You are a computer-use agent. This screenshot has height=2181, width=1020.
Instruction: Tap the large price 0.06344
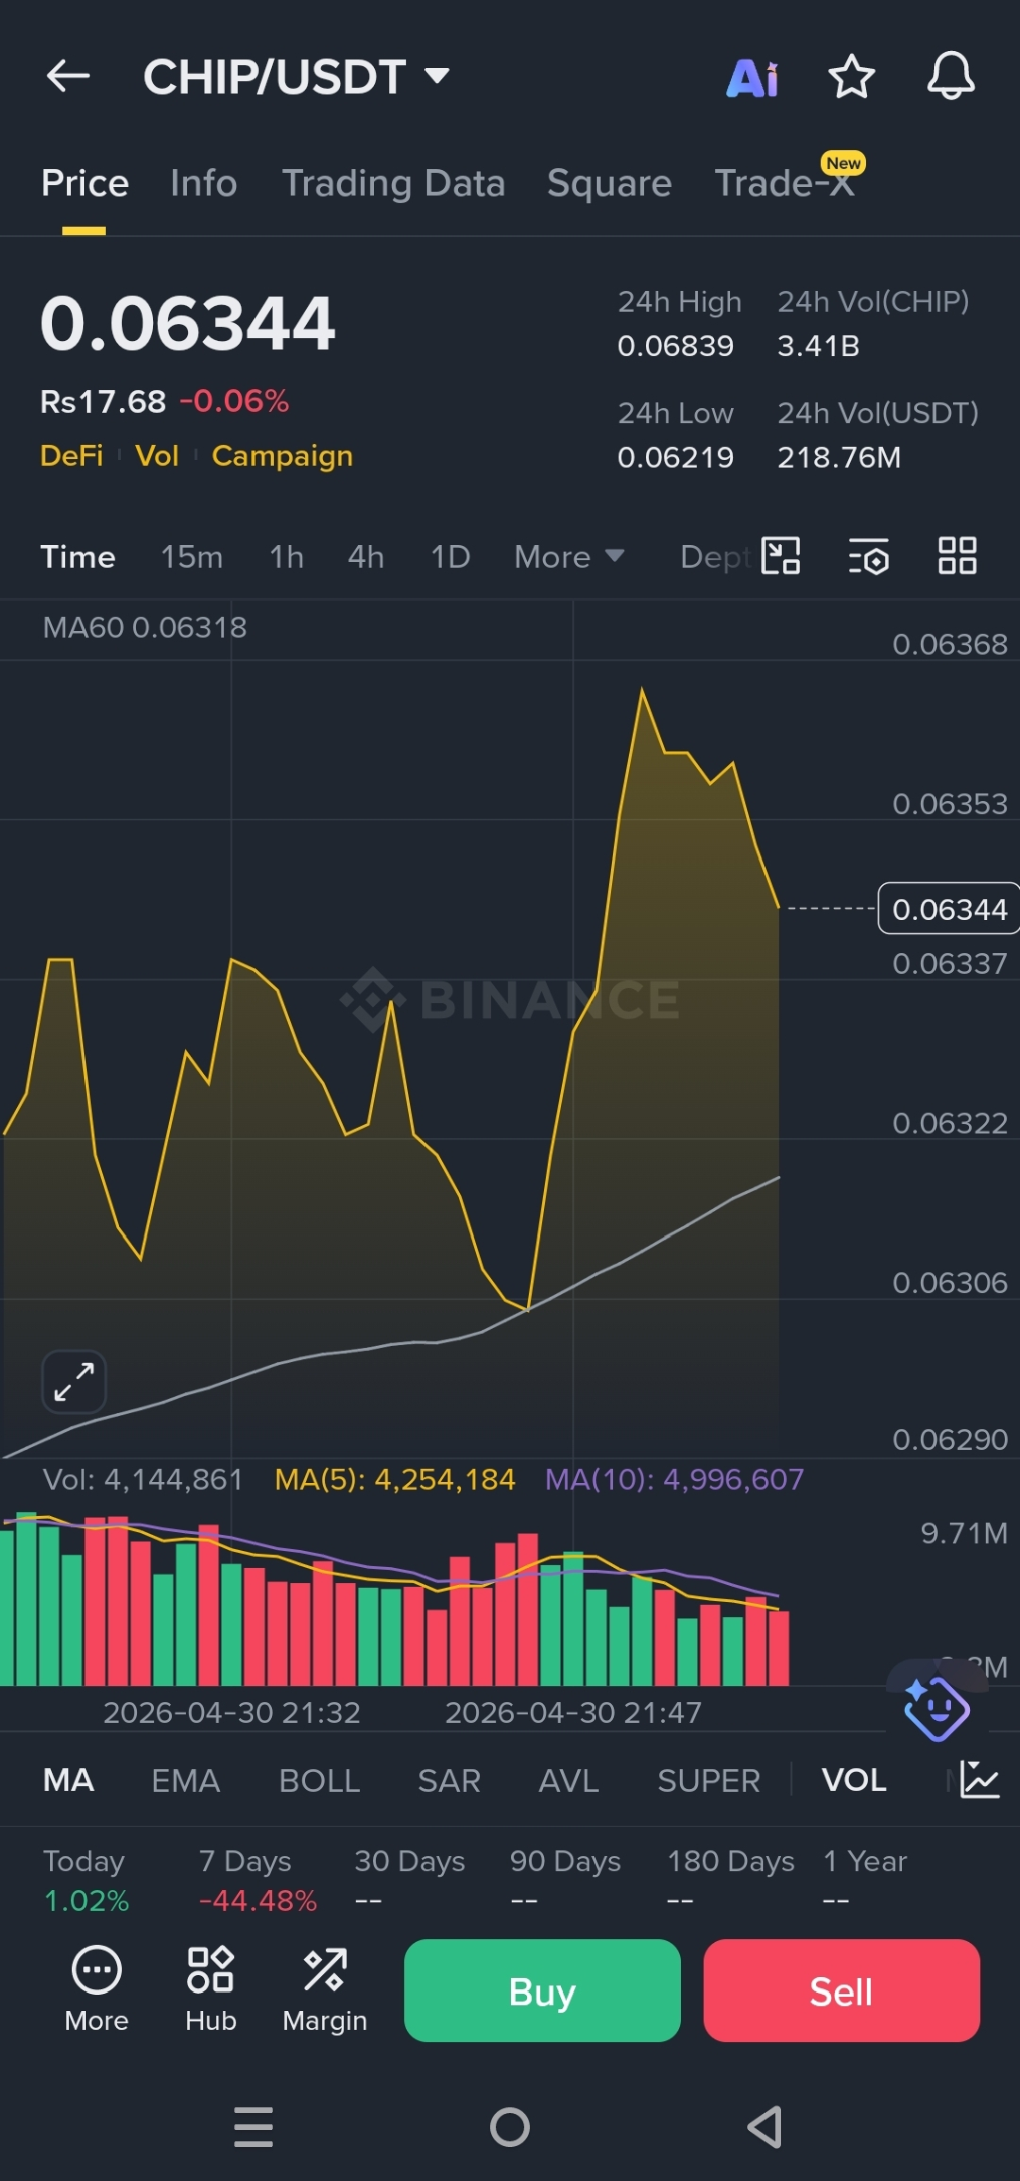[x=188, y=324]
